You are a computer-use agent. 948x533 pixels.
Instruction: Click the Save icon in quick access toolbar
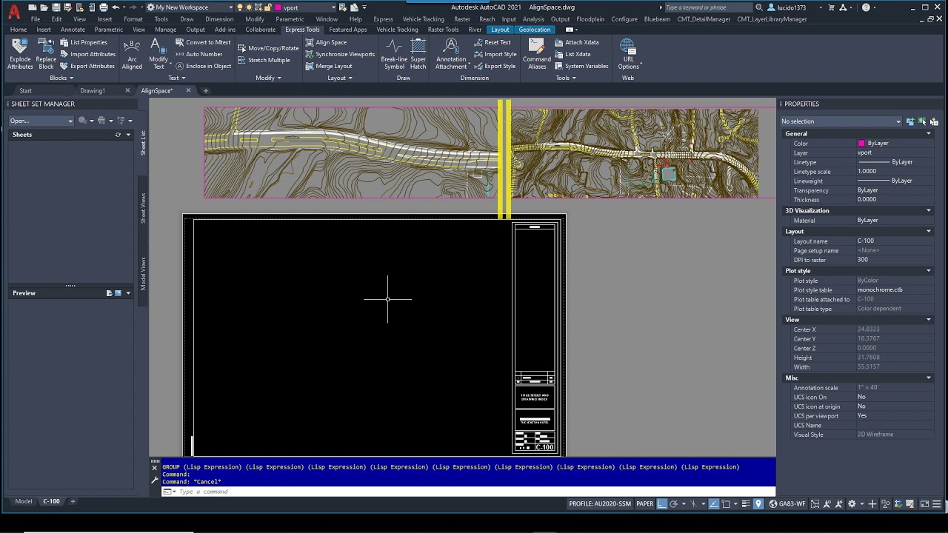(x=56, y=7)
